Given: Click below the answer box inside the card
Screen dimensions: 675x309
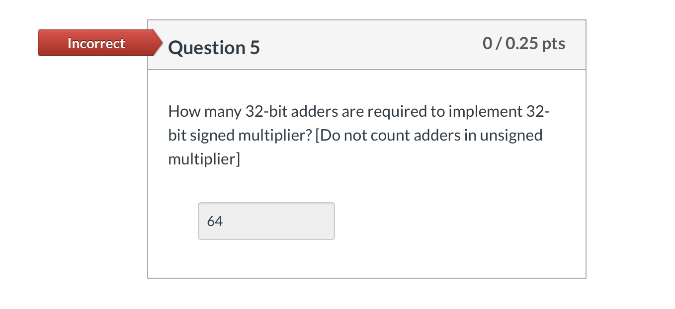Looking at the screenshot, I should pos(367,258).
